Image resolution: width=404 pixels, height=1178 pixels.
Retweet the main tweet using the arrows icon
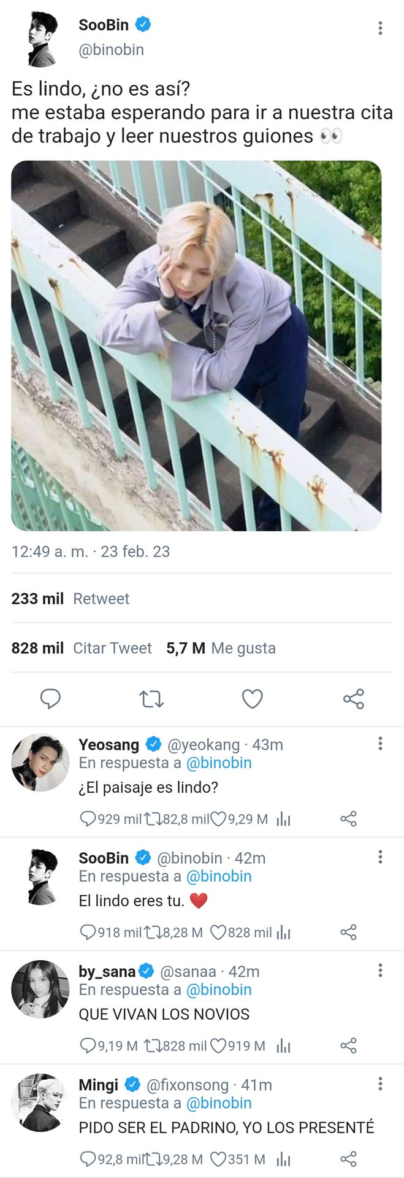coord(151,699)
